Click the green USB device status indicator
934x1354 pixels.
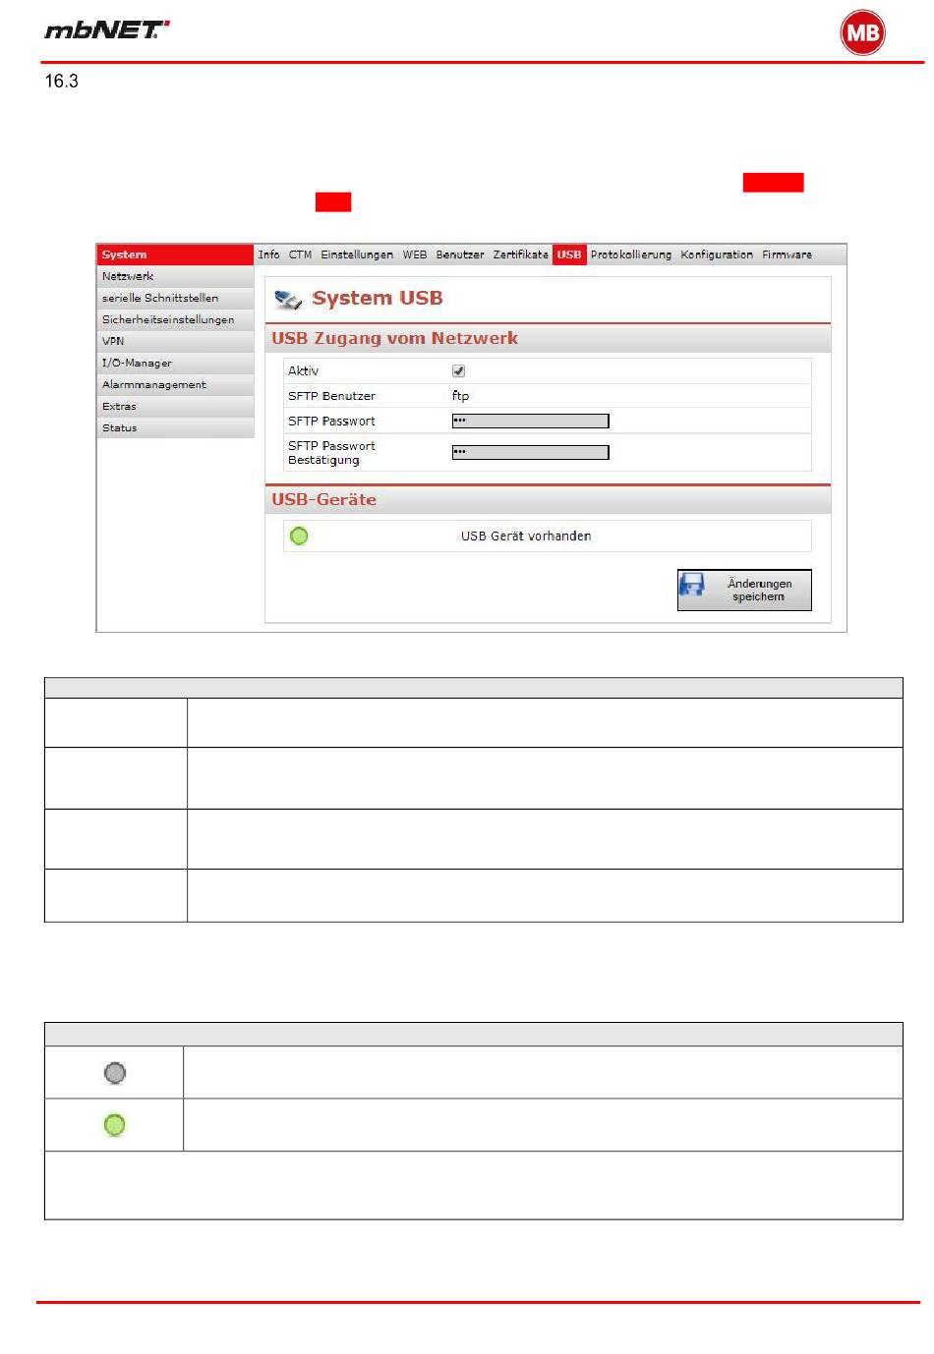click(299, 536)
